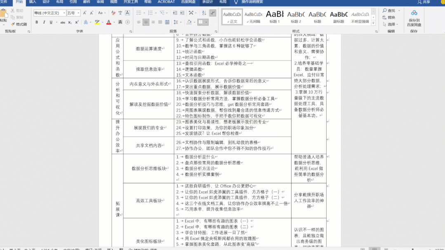Viewport: 445px width, 250px height.
Task: Click table cell 数据分析思维板块
Action: point(149,168)
